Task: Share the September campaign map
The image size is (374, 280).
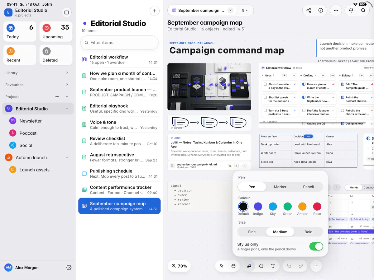Action: (309, 10)
